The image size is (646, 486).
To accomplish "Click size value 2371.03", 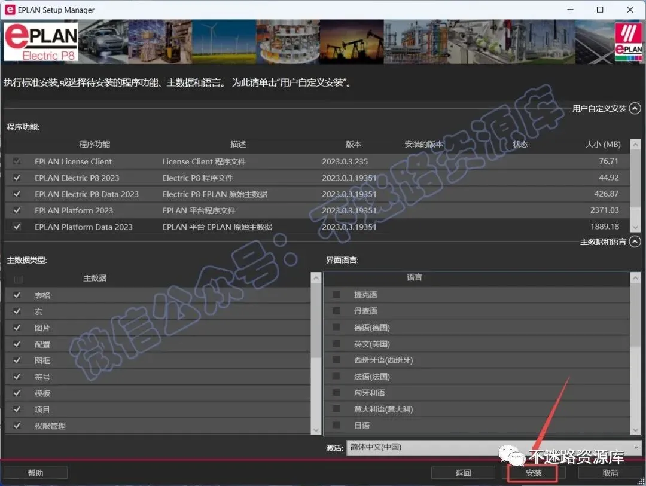I will click(x=604, y=210).
